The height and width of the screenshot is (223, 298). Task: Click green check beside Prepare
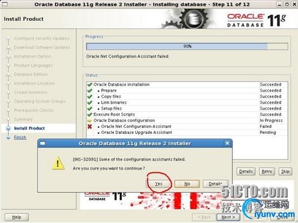point(90,91)
